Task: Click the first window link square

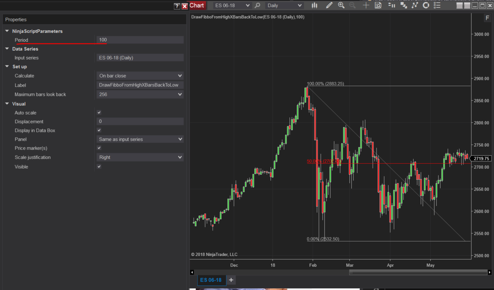Action: click(x=460, y=6)
